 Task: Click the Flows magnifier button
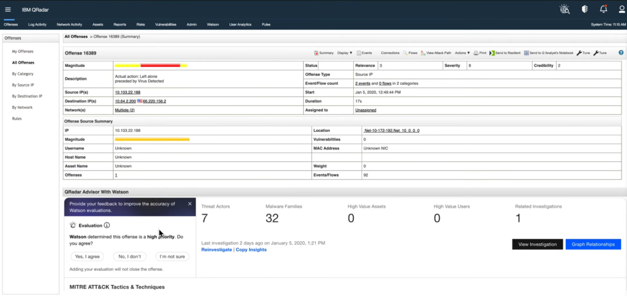coord(410,53)
